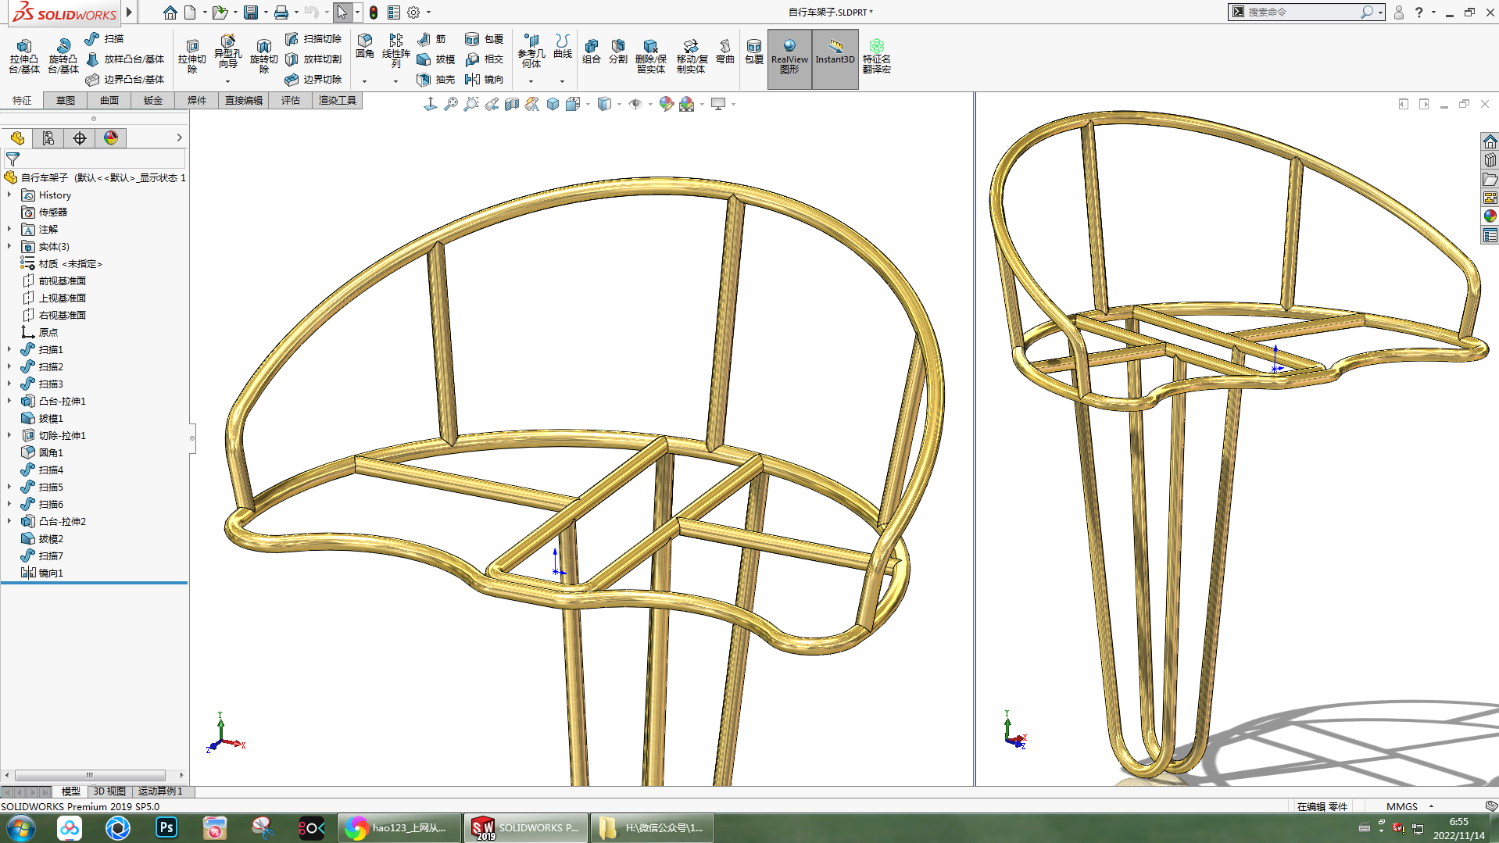Open the 评估 evaluate ribbon tab
Viewport: 1499px width, 843px height.
(291, 101)
